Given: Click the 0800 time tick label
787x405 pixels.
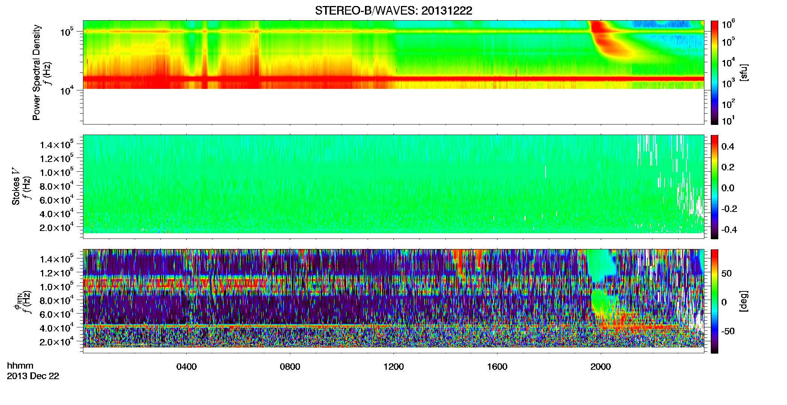Looking at the screenshot, I should 290,367.
